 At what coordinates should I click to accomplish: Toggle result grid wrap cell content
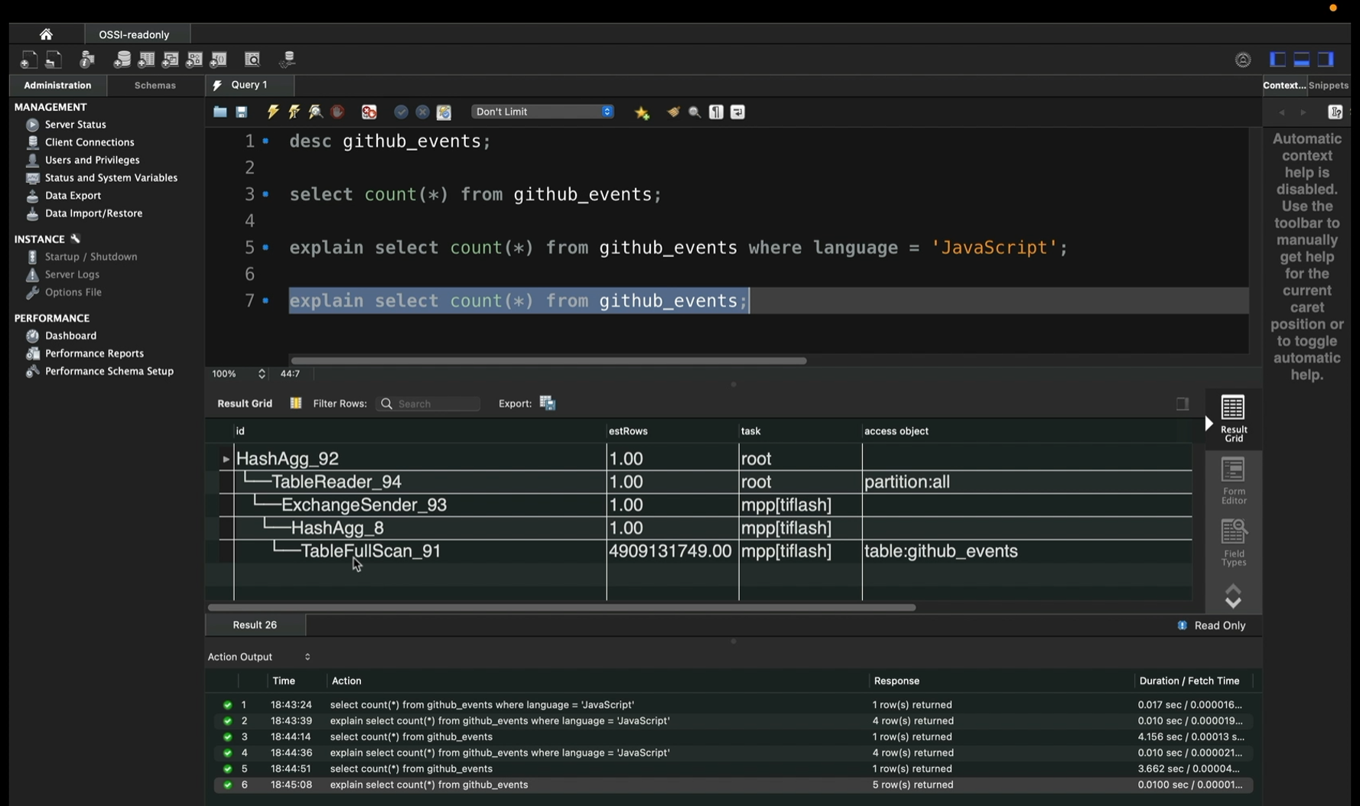[x=1183, y=404]
